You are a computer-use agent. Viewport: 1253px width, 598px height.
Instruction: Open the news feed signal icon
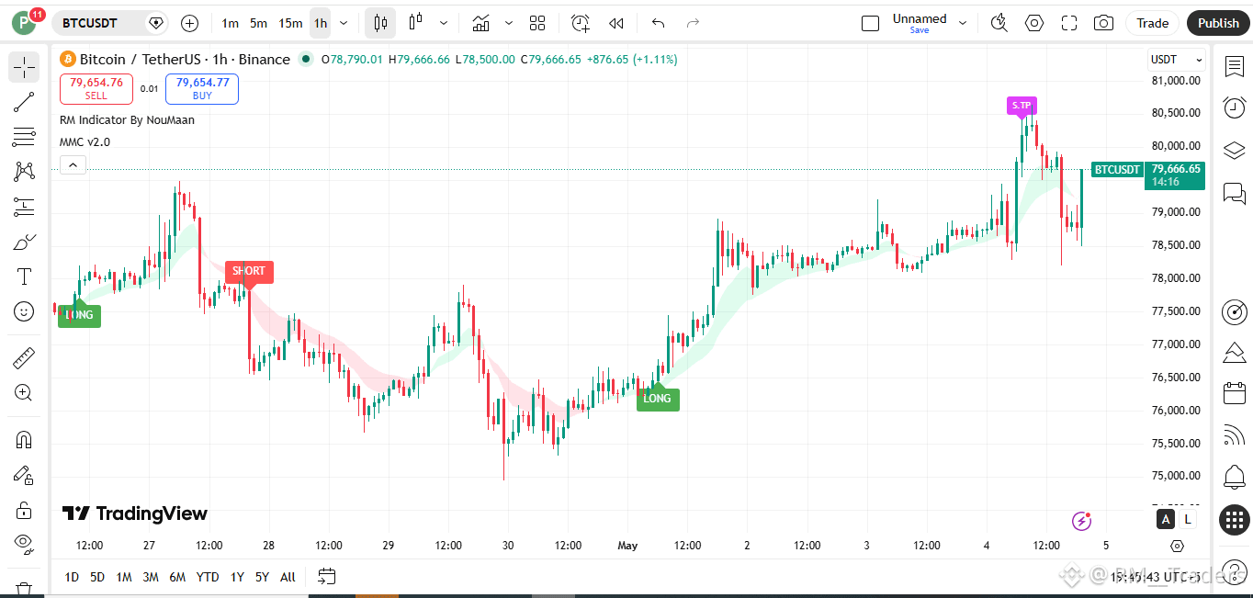[1234, 434]
